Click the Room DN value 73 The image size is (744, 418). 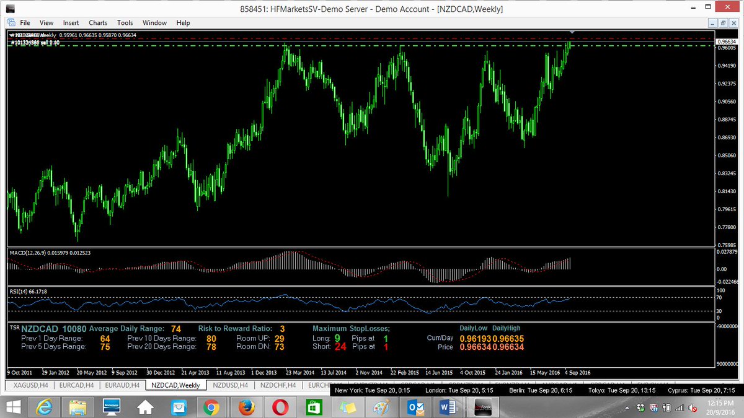(279, 347)
